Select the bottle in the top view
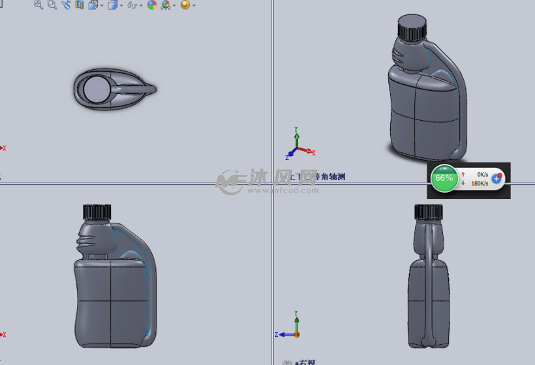Screen dimensions: 535x365 click(x=115, y=89)
